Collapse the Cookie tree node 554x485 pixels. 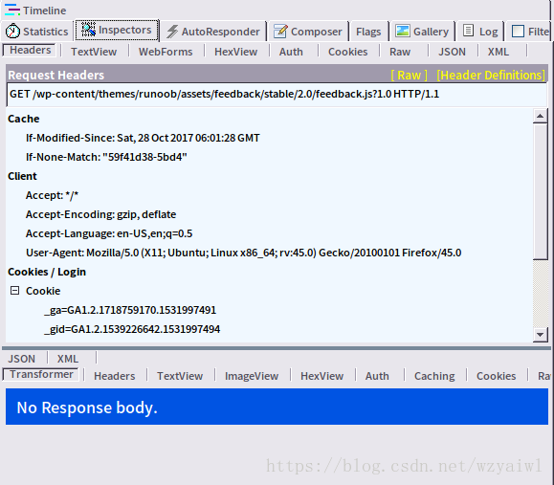pyautogui.click(x=15, y=291)
